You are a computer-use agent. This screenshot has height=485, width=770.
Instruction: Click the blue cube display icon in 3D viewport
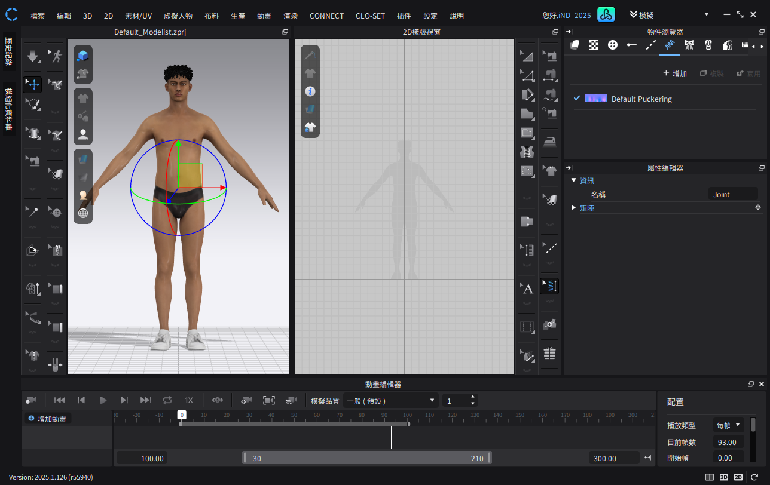click(x=83, y=56)
